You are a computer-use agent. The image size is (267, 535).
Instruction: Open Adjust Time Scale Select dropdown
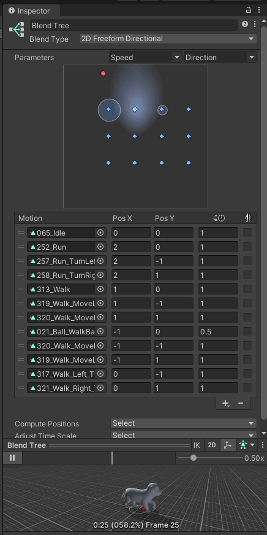click(x=184, y=435)
